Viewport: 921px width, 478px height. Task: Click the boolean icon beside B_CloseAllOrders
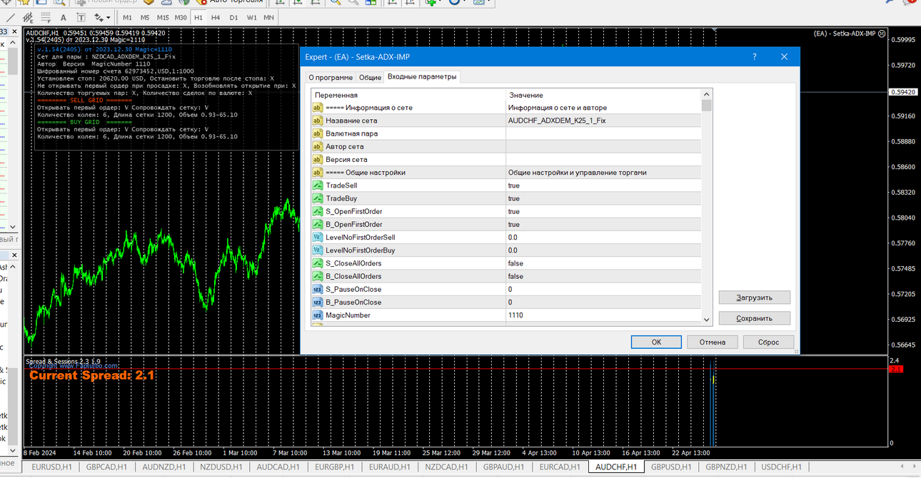coord(318,276)
